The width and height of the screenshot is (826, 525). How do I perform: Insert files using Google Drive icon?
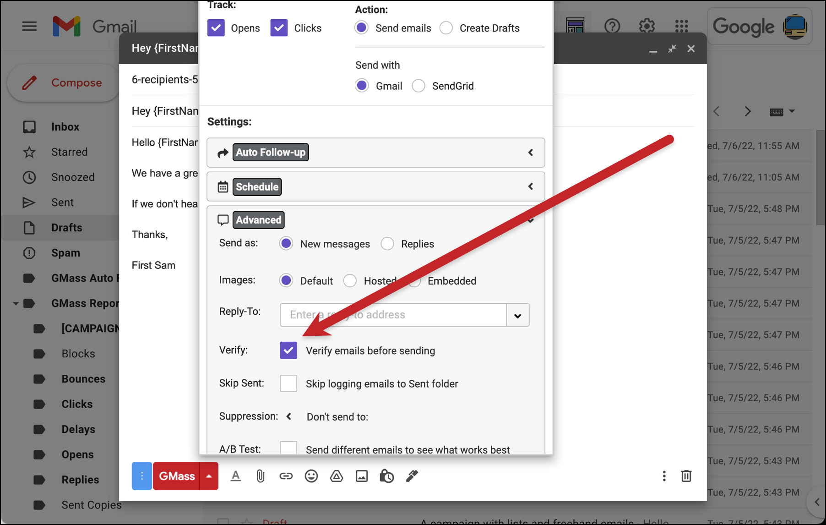[x=337, y=476]
